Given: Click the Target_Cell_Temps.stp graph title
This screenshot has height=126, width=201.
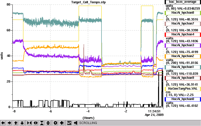Looking at the screenshot, I should pos(88,2).
